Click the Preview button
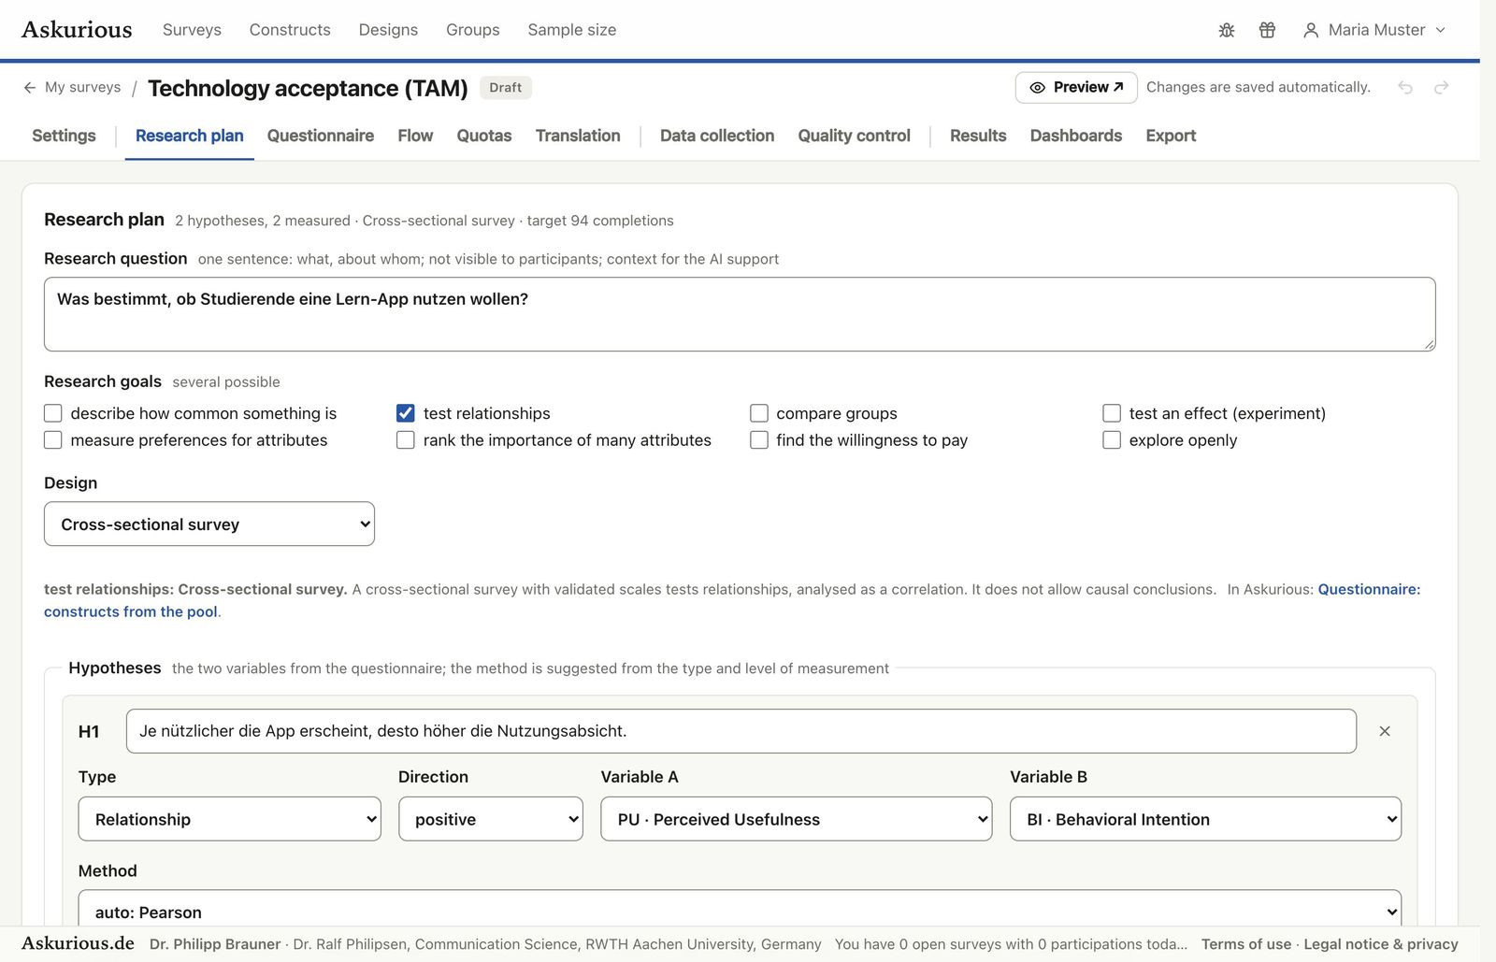Image resolution: width=1496 pixels, height=962 pixels. [x=1076, y=87]
